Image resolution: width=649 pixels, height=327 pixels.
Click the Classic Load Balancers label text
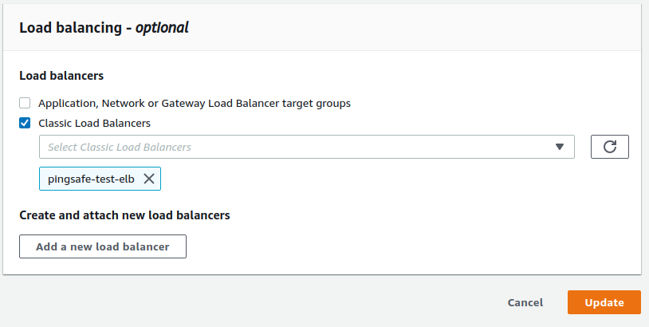pos(94,123)
